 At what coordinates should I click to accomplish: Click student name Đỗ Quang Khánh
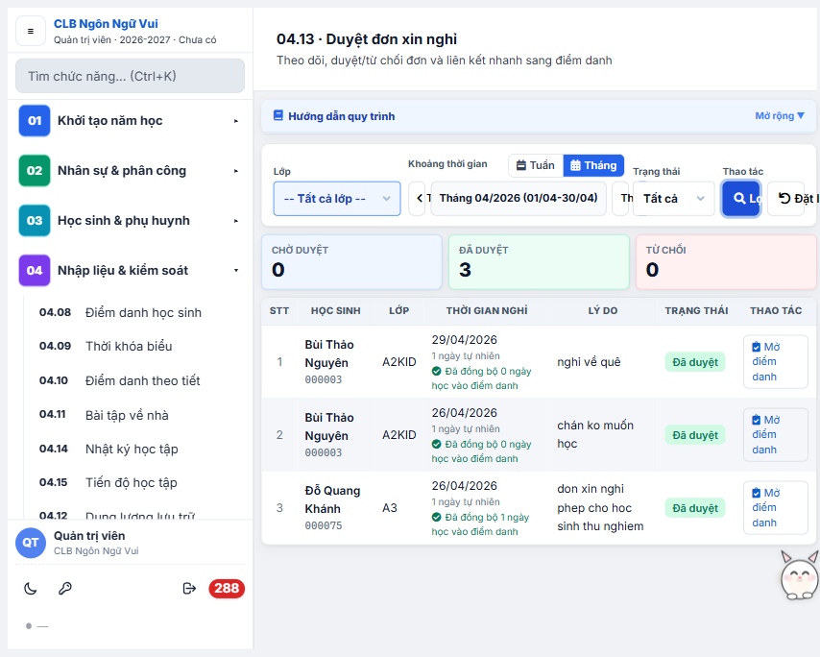[x=332, y=499]
